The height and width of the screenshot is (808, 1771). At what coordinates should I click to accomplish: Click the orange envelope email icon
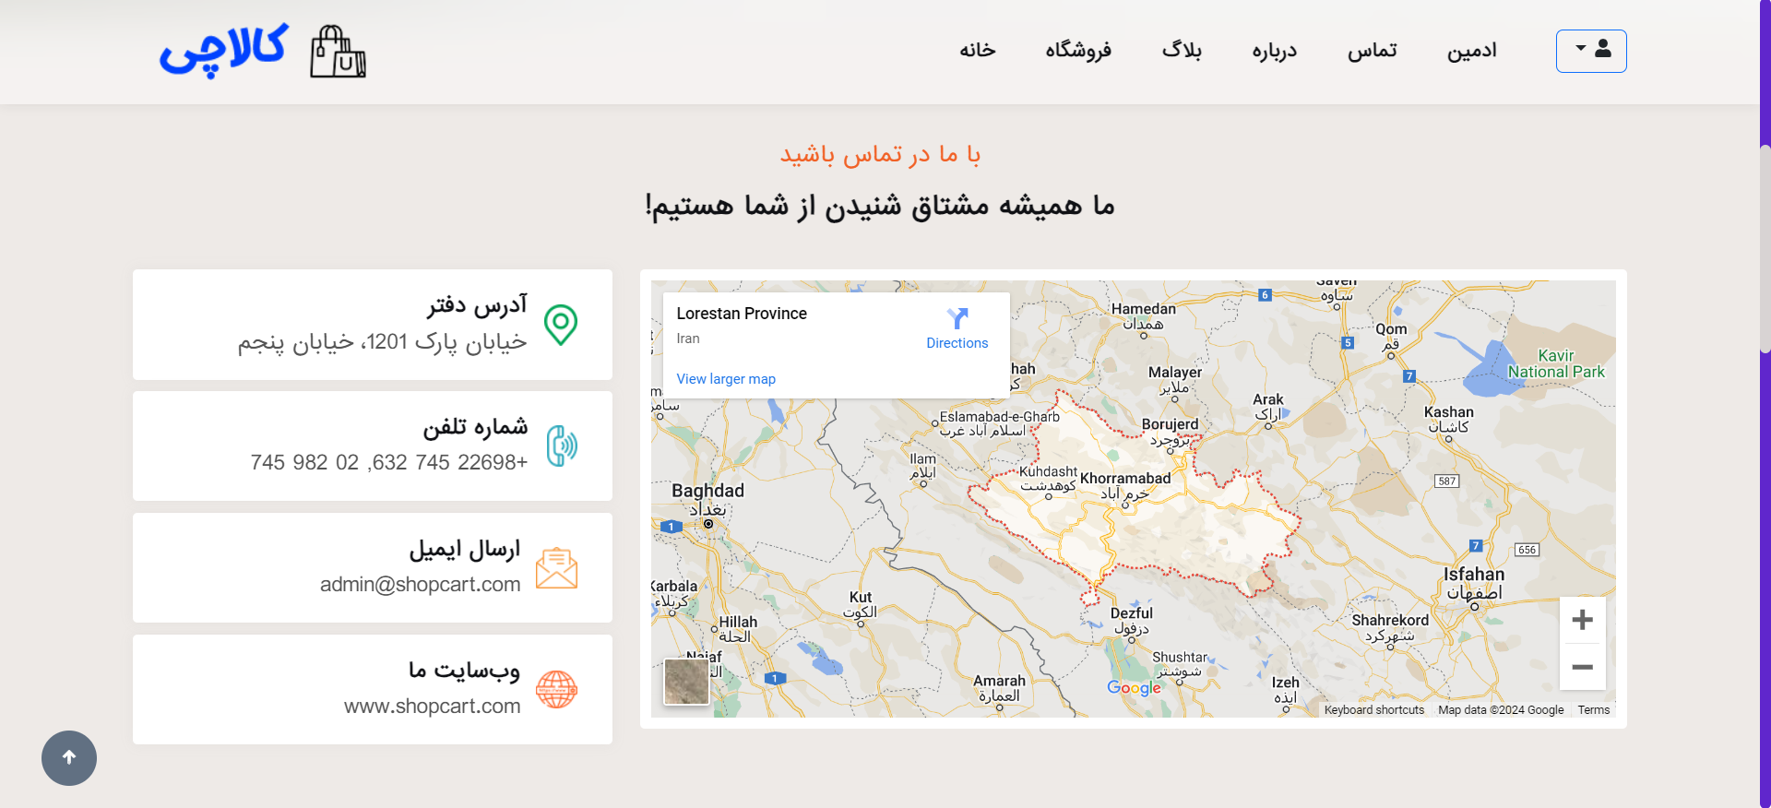tap(556, 568)
